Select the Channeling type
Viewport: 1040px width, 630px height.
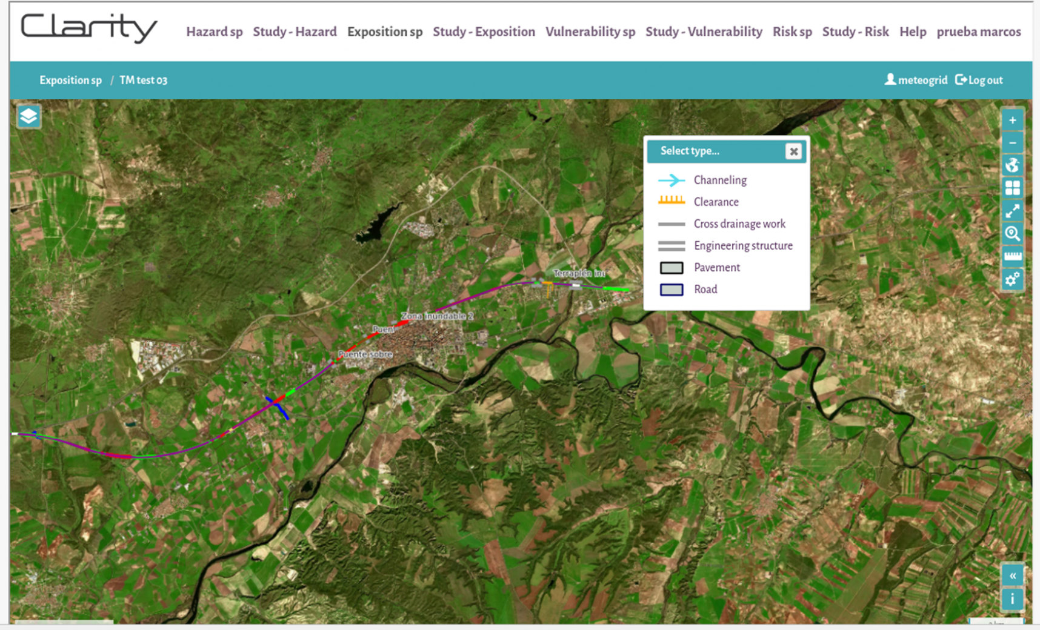(719, 180)
